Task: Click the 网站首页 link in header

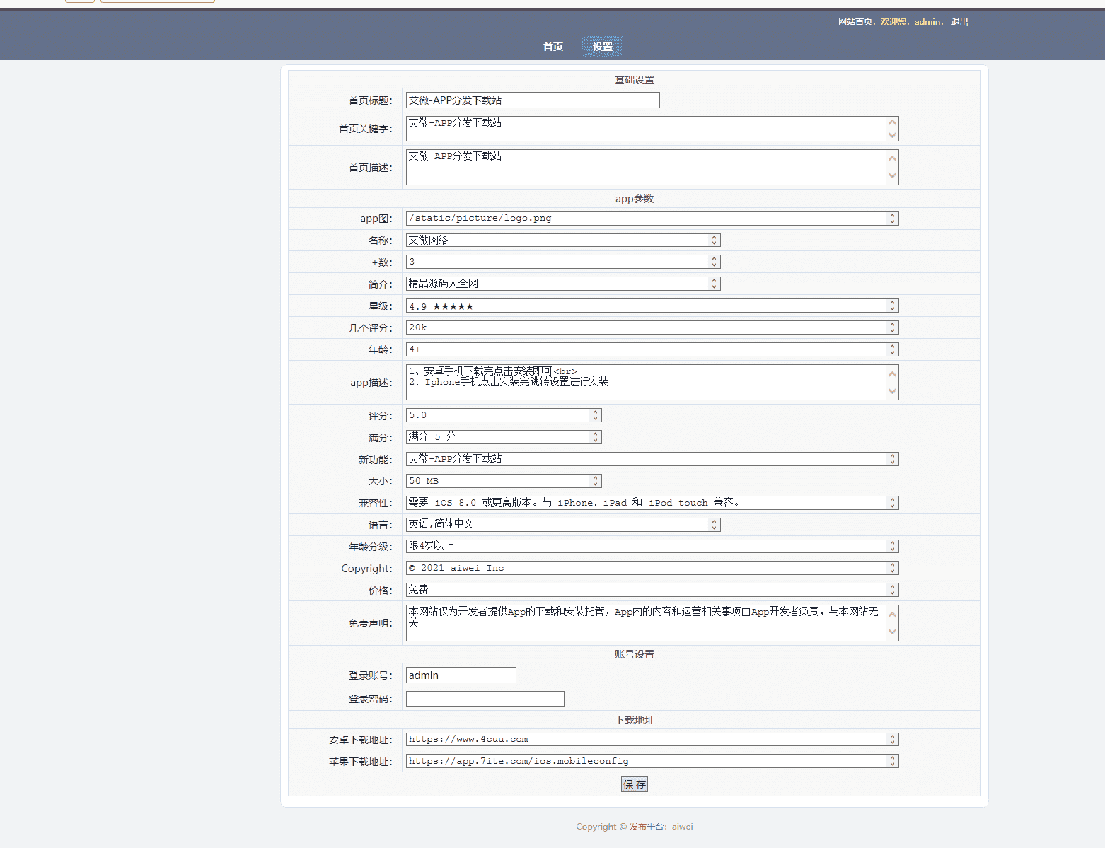Action: 855,22
